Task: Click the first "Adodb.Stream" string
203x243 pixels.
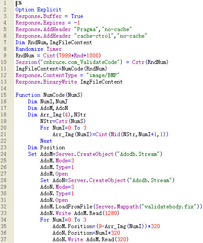Action: [x=139, y=154]
